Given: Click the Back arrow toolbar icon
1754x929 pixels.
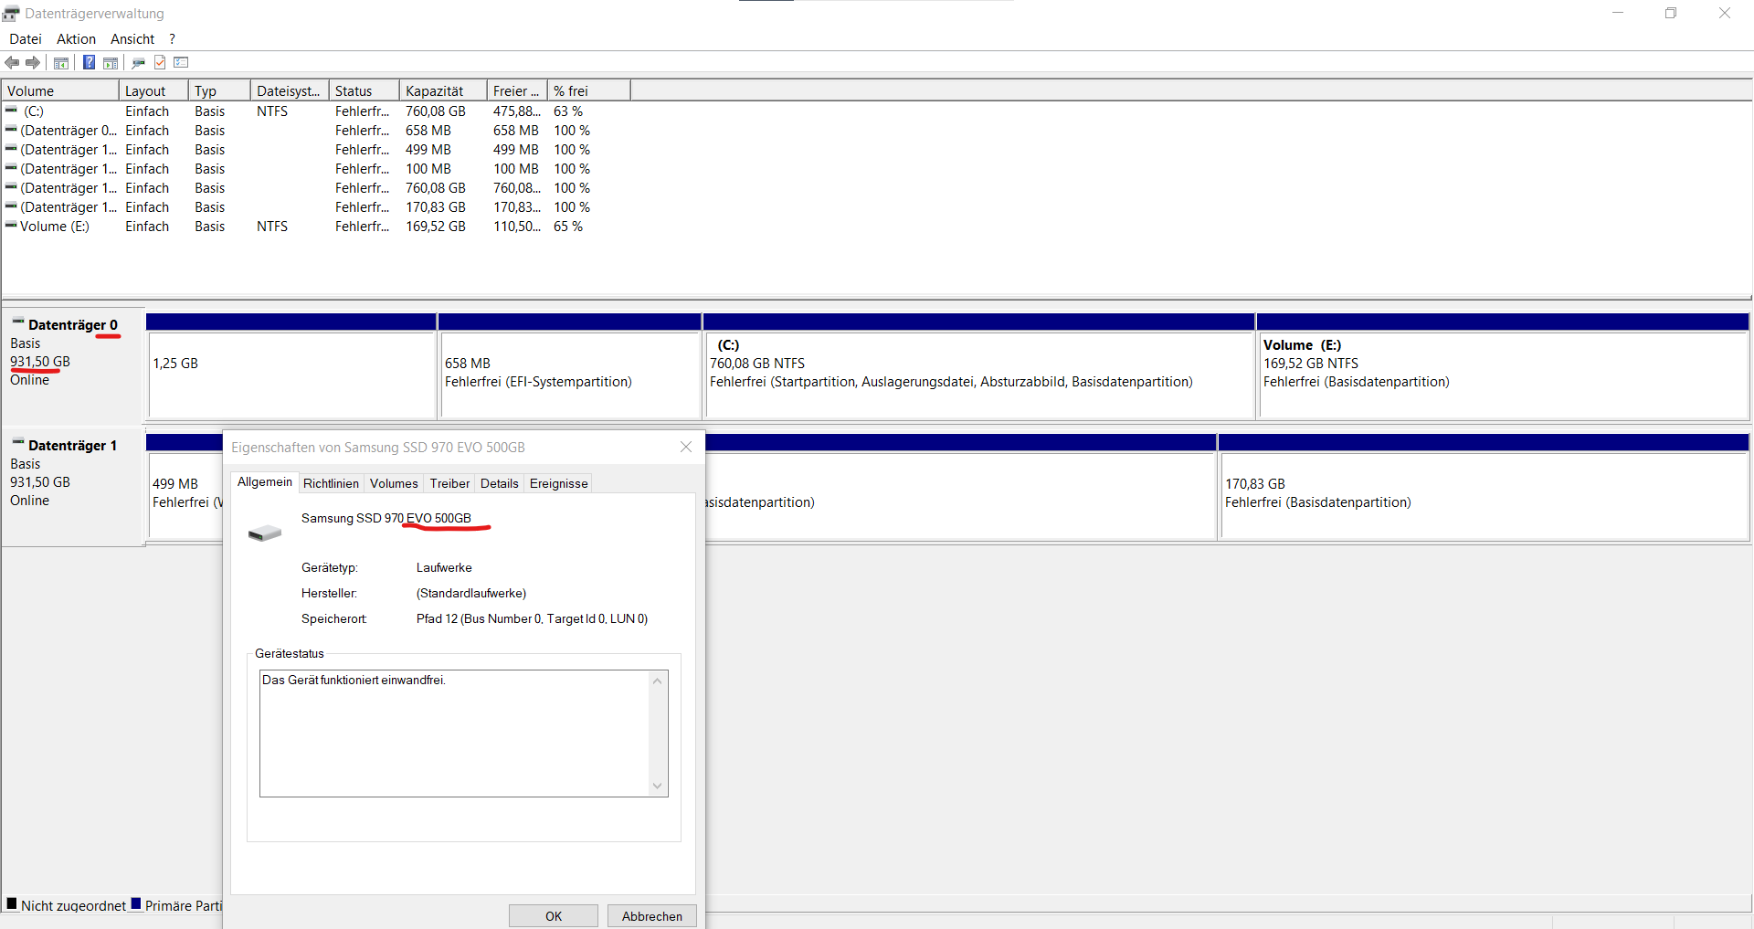Looking at the screenshot, I should pos(12,62).
